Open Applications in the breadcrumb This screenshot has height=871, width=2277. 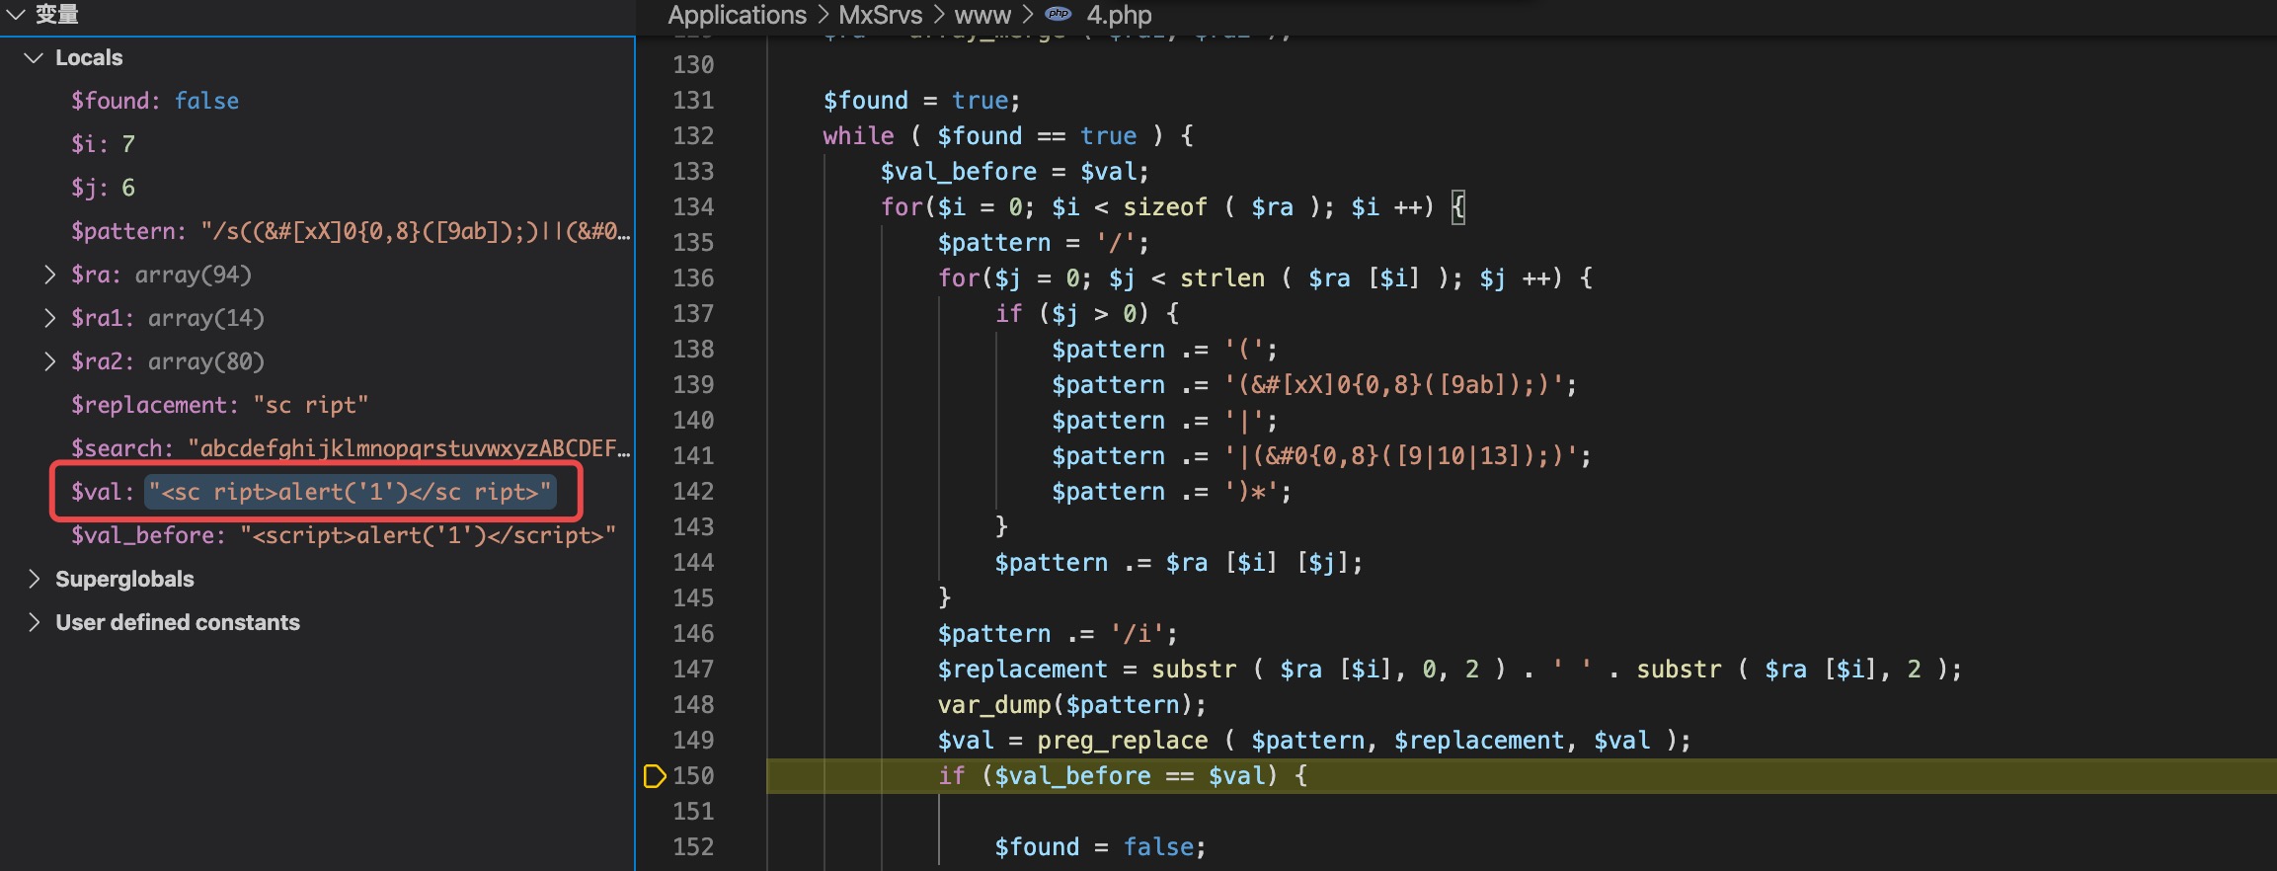tap(737, 15)
